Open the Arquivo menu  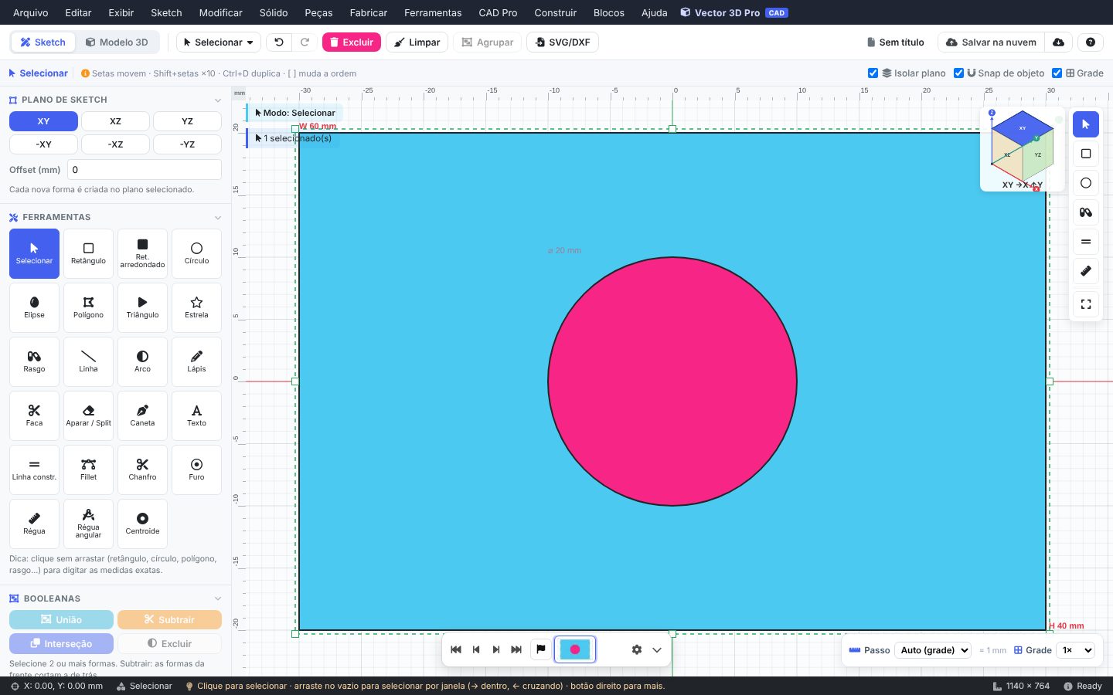click(31, 12)
